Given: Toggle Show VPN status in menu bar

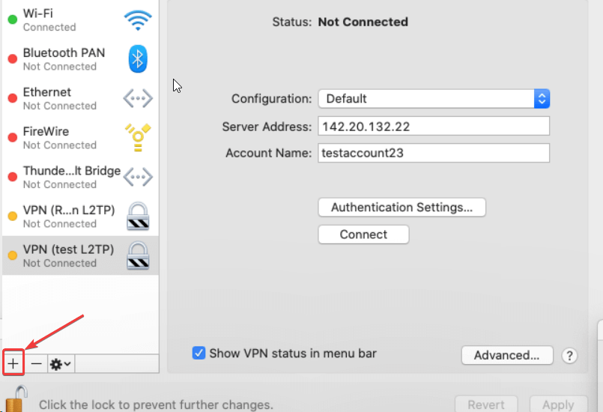Looking at the screenshot, I should tap(199, 353).
